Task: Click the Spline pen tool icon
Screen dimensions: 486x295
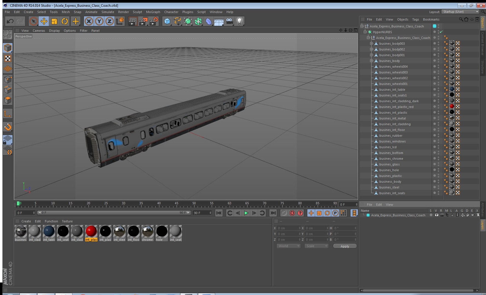Action: tap(177, 21)
